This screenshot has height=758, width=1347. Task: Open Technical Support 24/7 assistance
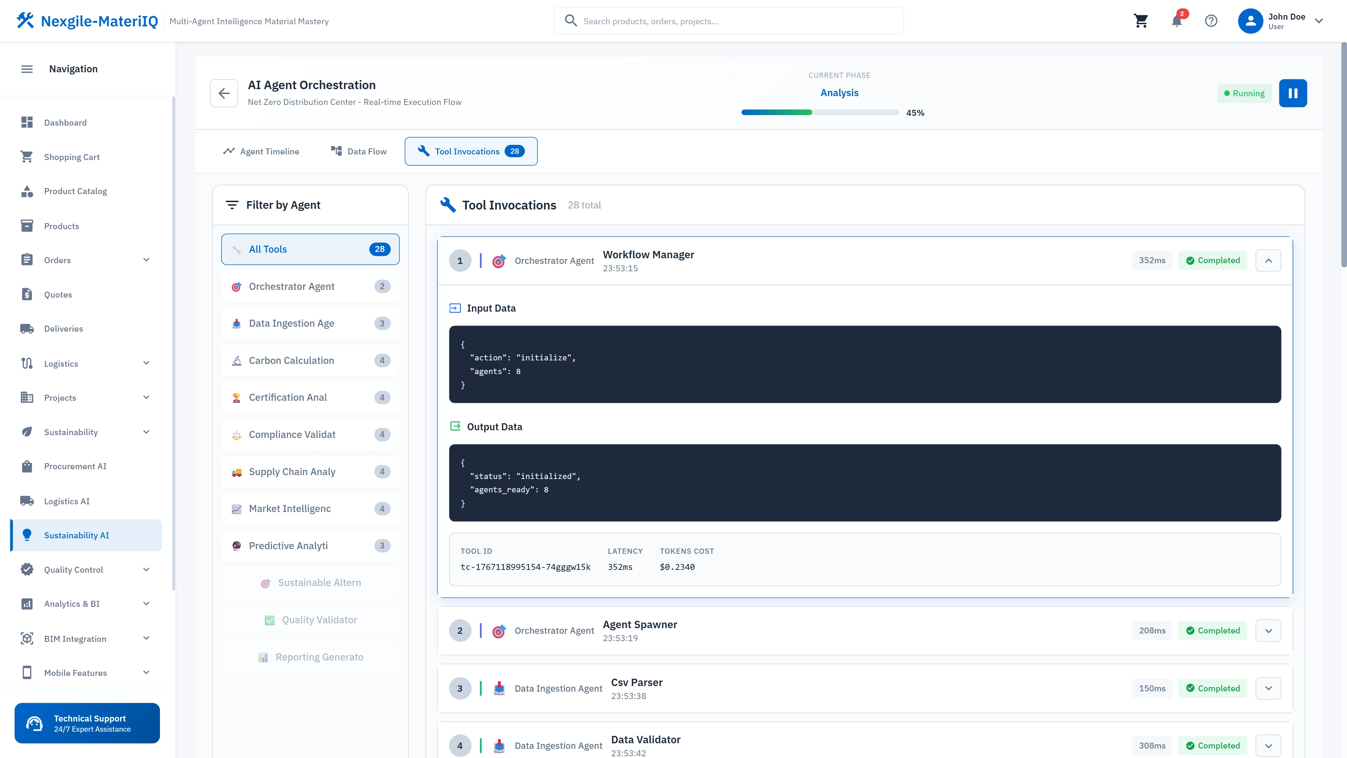point(87,723)
